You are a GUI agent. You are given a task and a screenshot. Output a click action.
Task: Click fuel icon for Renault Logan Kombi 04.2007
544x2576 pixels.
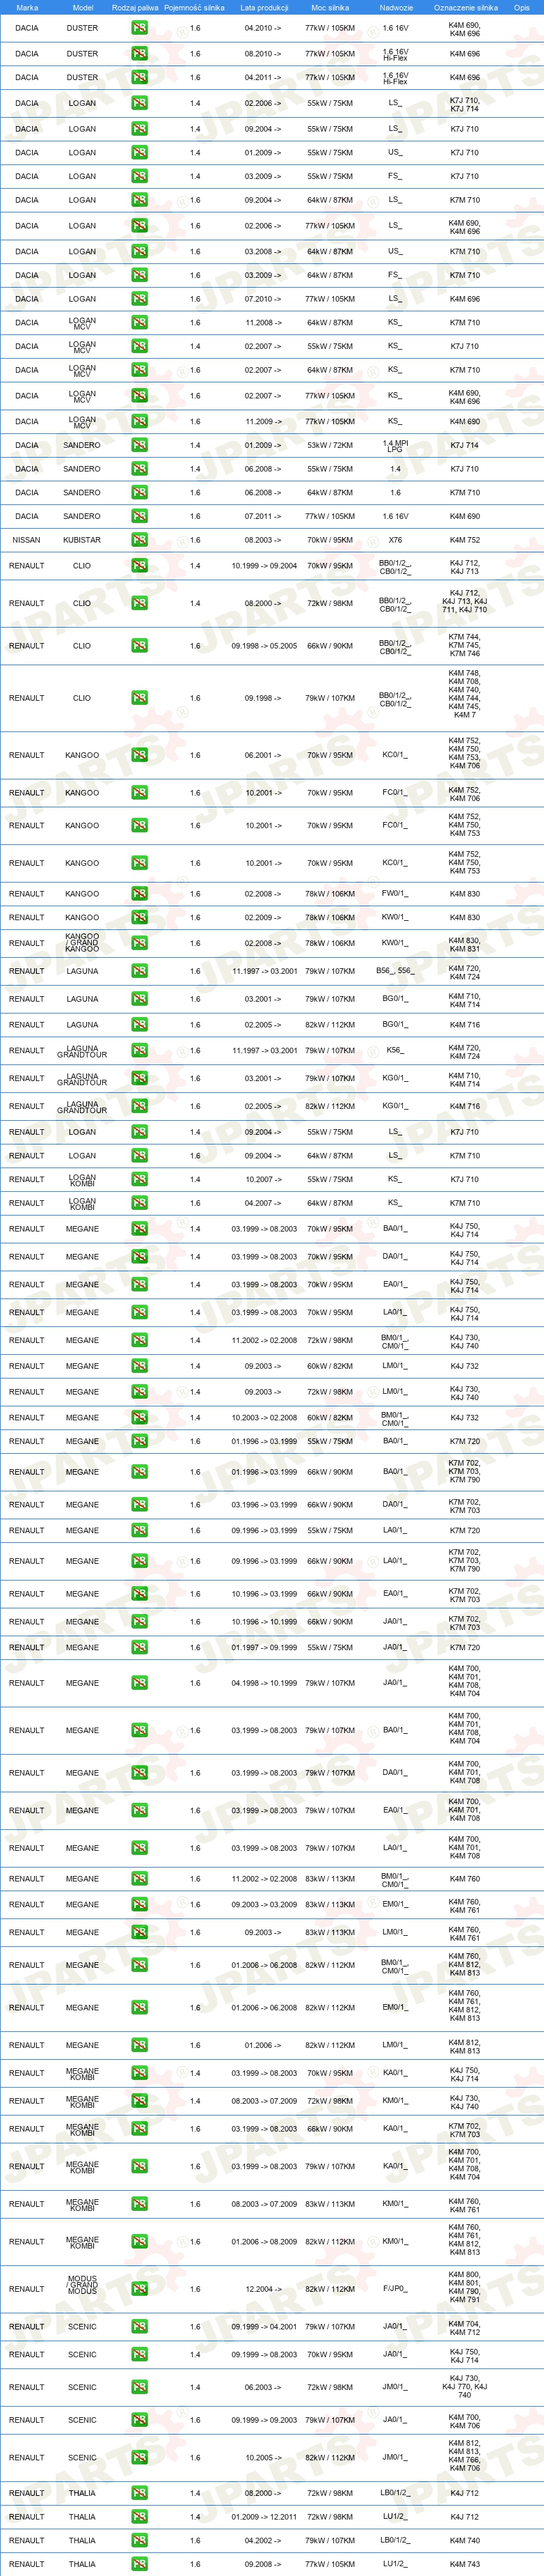pos(138,1203)
